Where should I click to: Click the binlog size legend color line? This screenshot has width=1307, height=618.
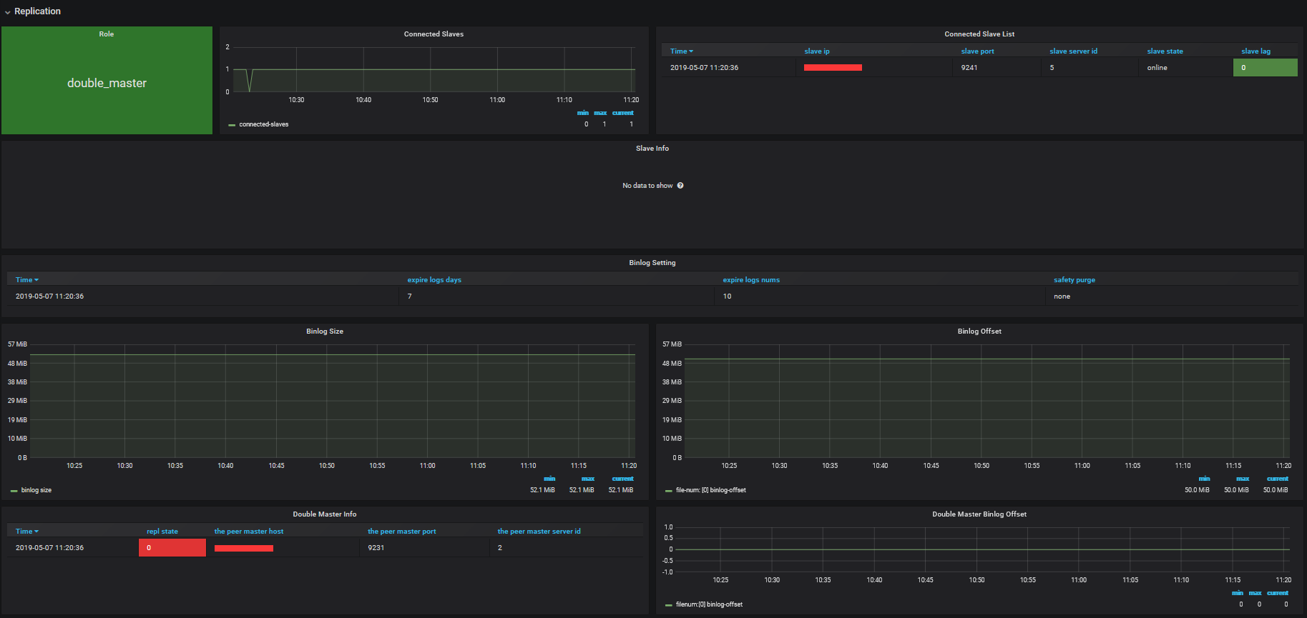click(x=14, y=491)
